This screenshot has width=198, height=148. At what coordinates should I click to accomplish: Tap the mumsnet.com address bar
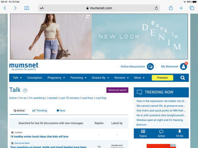(99, 8)
